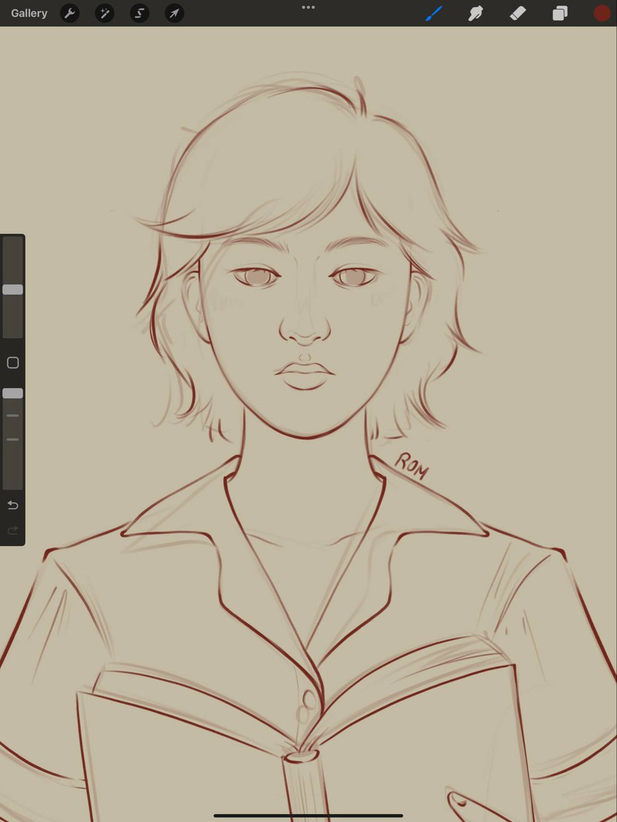Open the Adjustments magic wand menu
The width and height of the screenshot is (617, 822).
coord(105,13)
